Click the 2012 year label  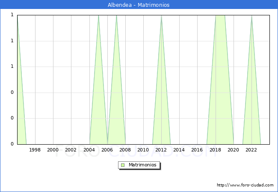coord(161,150)
